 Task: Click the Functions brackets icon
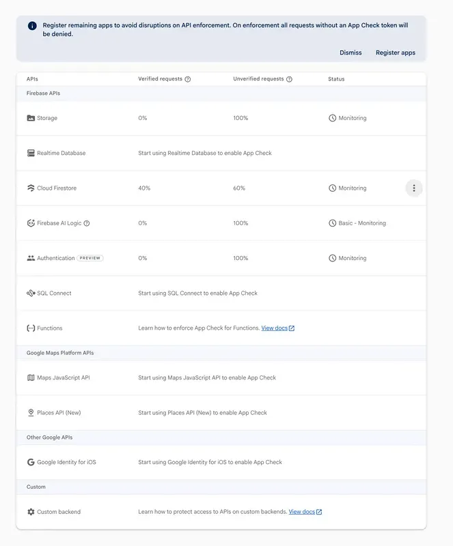click(31, 328)
